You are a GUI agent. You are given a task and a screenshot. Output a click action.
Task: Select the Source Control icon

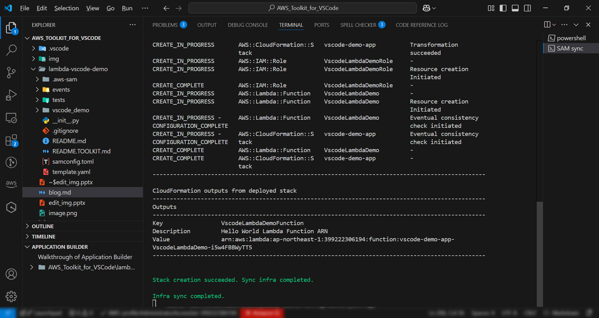click(11, 72)
